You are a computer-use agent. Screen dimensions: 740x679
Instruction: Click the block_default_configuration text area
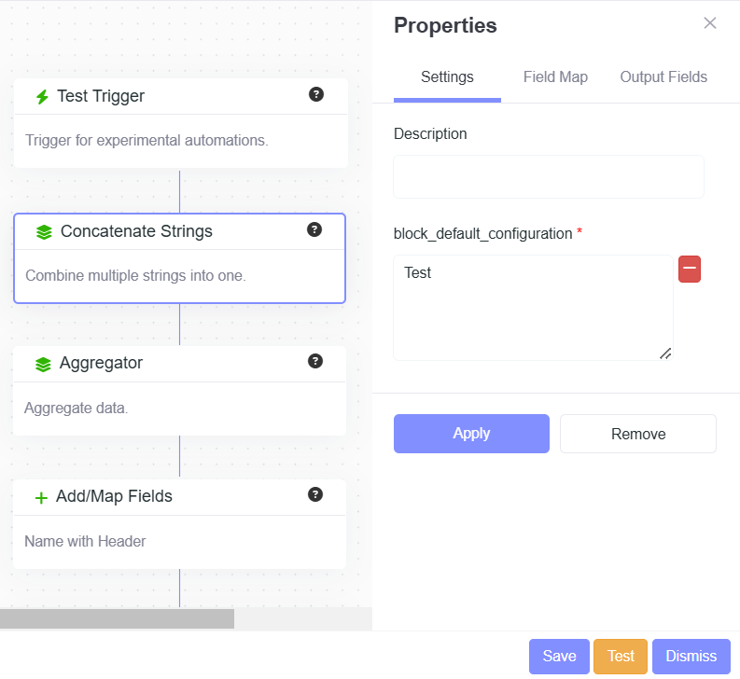533,308
